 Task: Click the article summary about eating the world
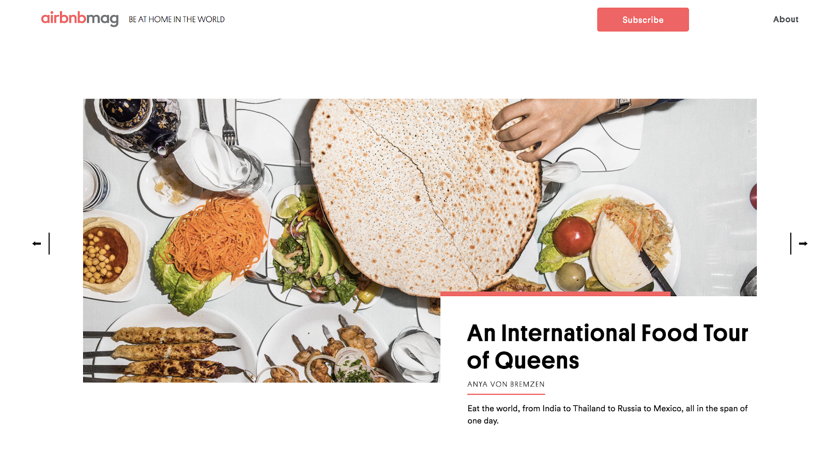point(607,414)
